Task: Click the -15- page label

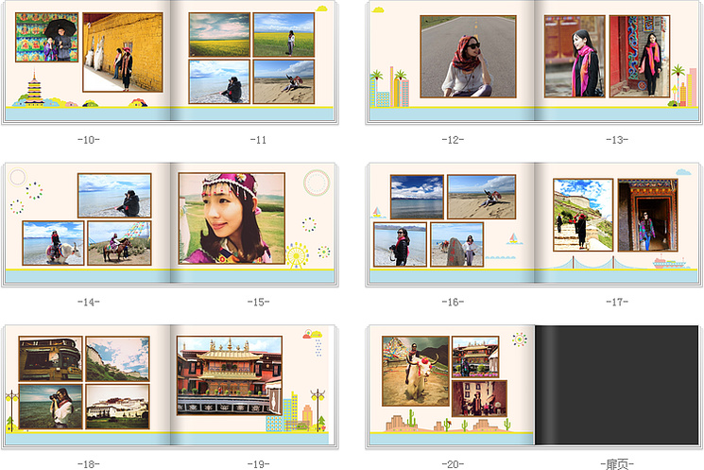Action: point(258,302)
